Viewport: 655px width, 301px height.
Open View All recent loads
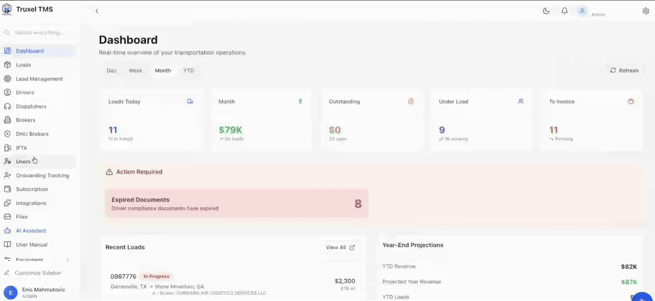pyautogui.click(x=339, y=247)
